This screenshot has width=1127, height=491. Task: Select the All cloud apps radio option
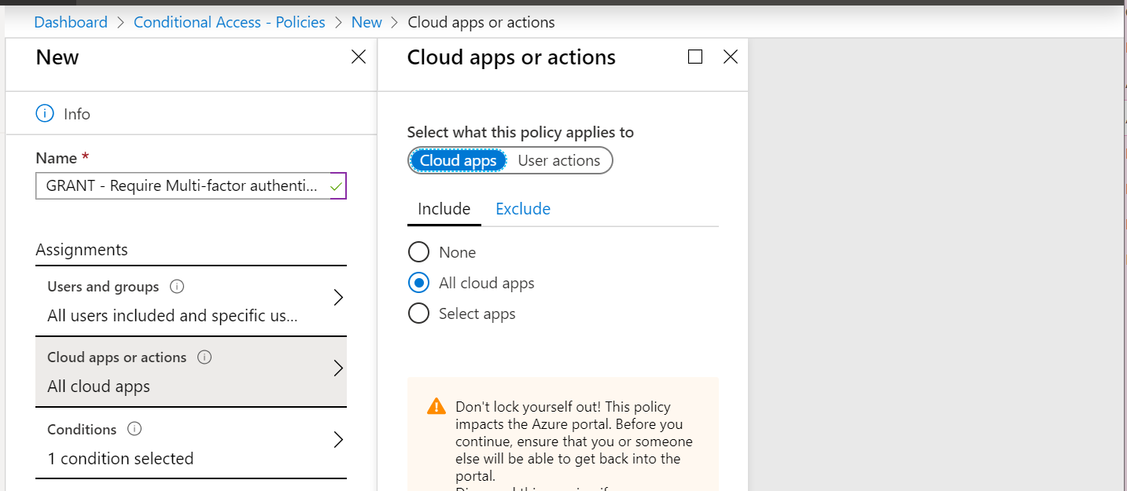coord(419,283)
